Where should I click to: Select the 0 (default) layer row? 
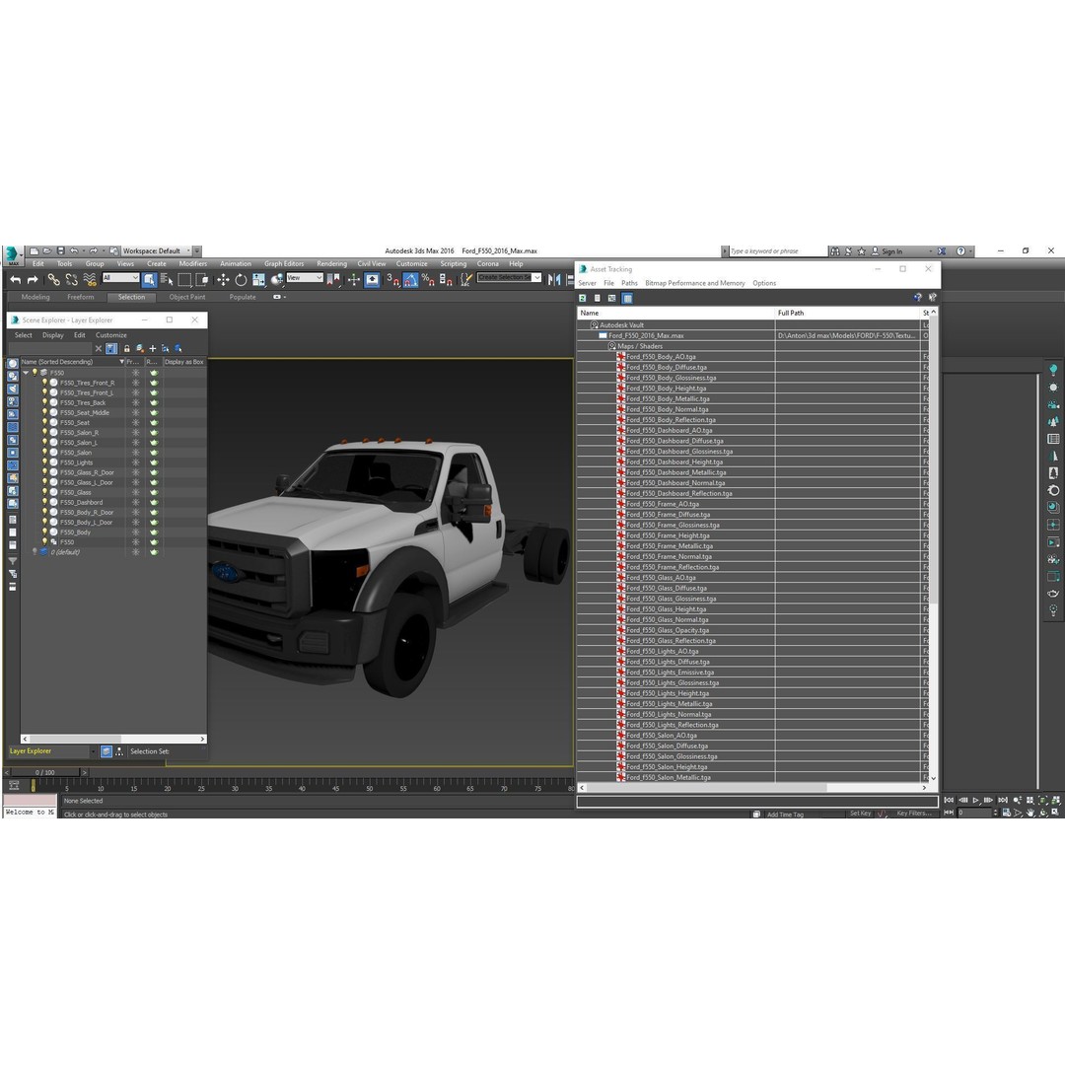point(65,552)
